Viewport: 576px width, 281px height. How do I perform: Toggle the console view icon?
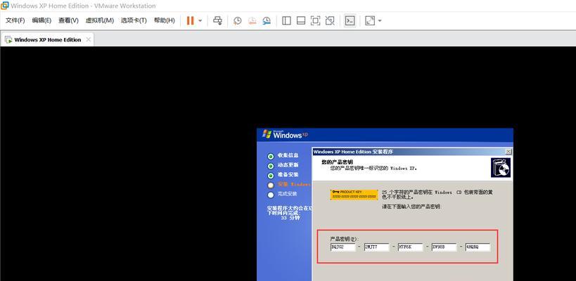pos(350,20)
